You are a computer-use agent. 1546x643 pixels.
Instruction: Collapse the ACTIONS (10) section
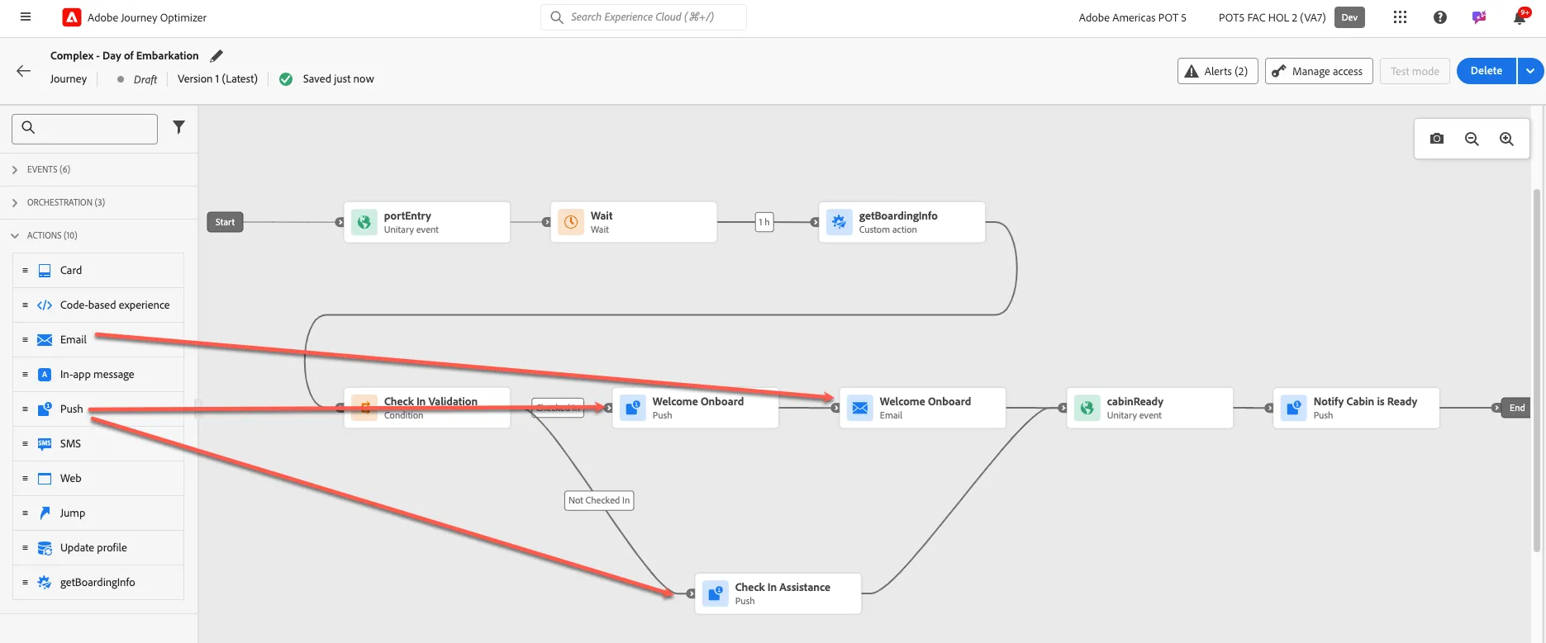tap(98, 235)
